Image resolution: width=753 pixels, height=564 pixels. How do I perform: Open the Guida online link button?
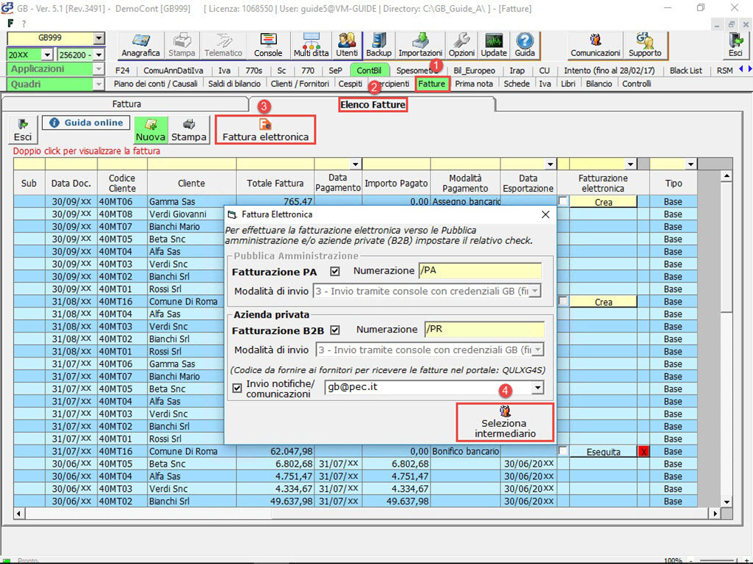(x=86, y=123)
